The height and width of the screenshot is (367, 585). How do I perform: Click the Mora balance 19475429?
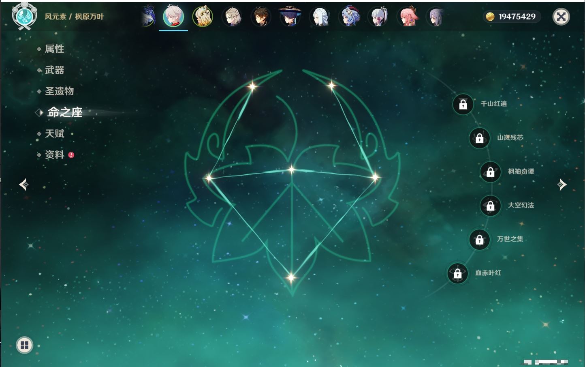click(x=512, y=17)
